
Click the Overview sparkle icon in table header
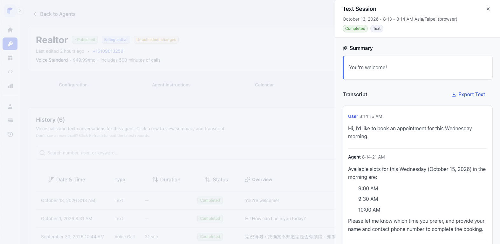pos(248,180)
